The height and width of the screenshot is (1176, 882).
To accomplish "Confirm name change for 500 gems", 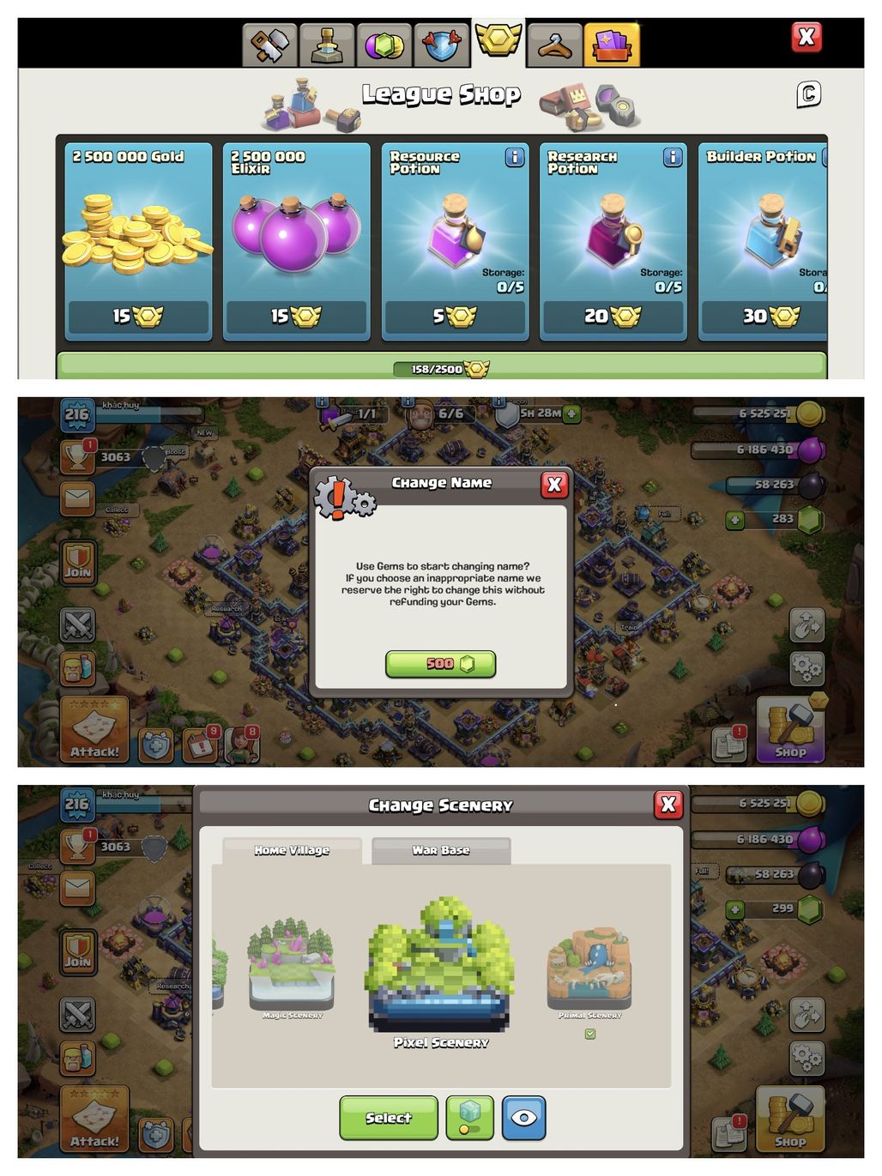I will (x=441, y=664).
